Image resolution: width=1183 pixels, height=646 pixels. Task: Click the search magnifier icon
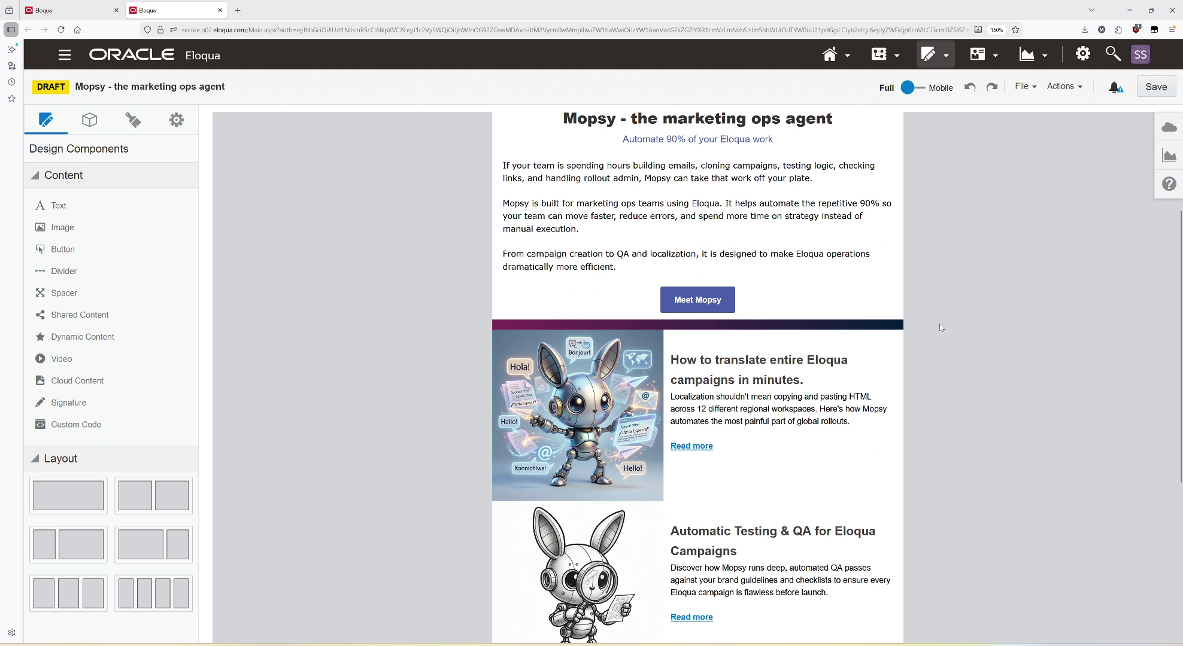1113,54
